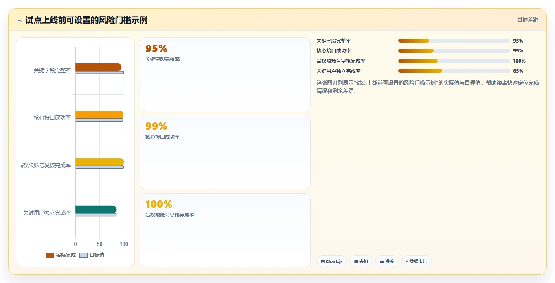Click the orange 核心接口成功率 chart bar
The image size is (555, 283).
[99, 115]
